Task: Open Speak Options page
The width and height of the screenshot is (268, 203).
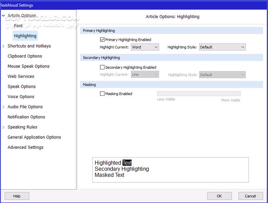Action: point(21,87)
